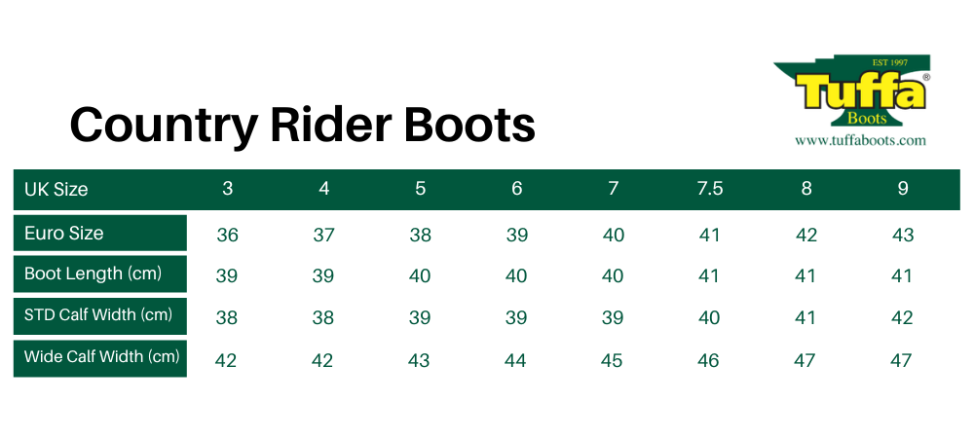The image size is (974, 438).
Task: Select UK size 6 column header
Action: pos(517,189)
